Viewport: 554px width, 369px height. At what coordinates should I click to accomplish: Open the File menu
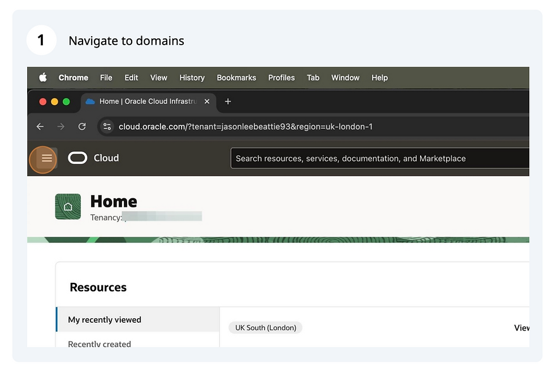coord(106,77)
